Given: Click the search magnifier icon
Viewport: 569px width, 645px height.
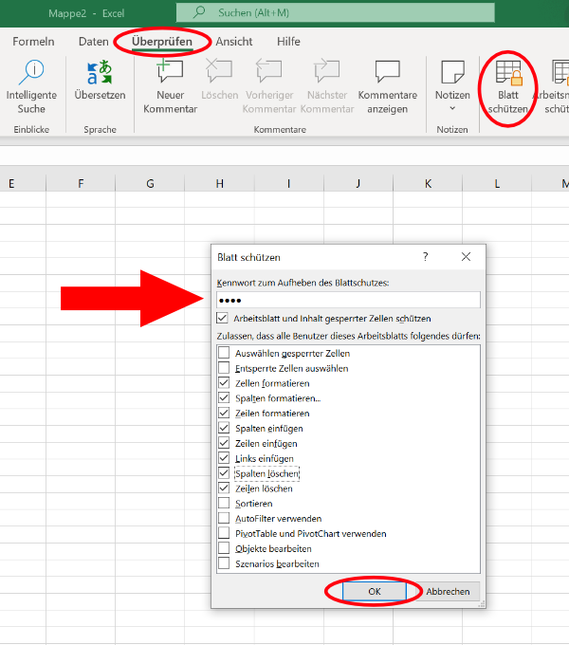Looking at the screenshot, I should (x=199, y=12).
